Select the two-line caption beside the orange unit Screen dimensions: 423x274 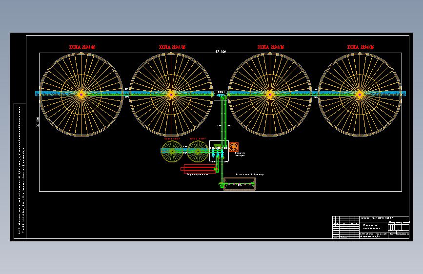tap(240, 154)
